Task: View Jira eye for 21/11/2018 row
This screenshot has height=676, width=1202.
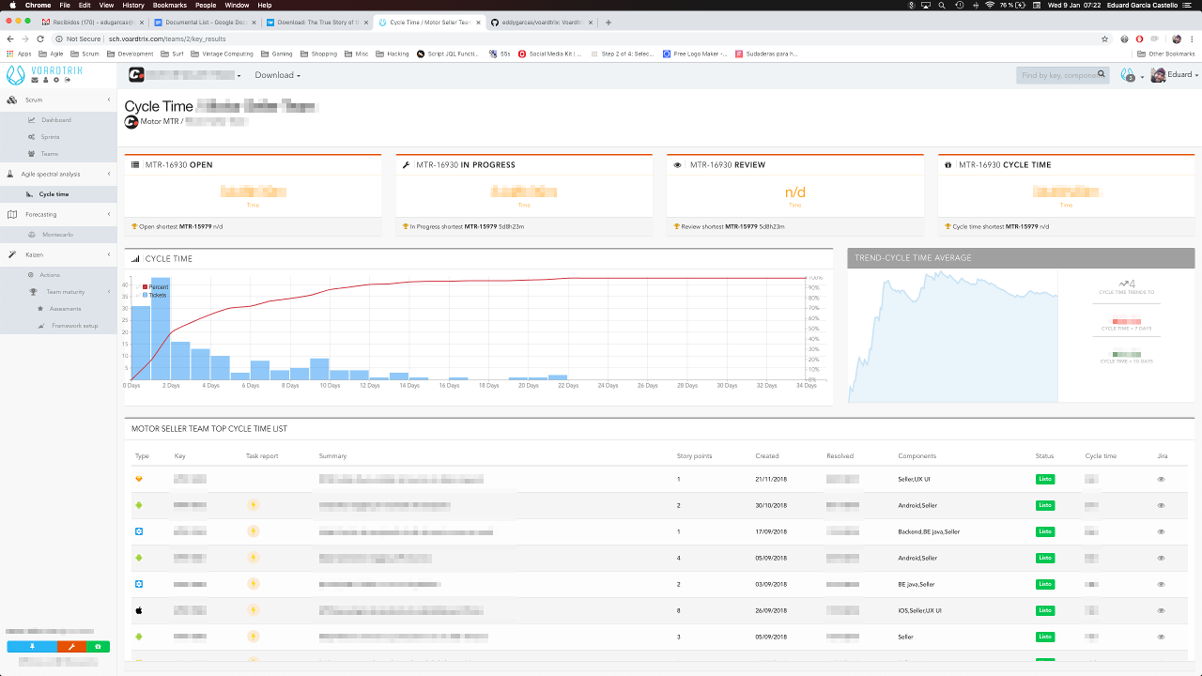Action: pos(1161,479)
